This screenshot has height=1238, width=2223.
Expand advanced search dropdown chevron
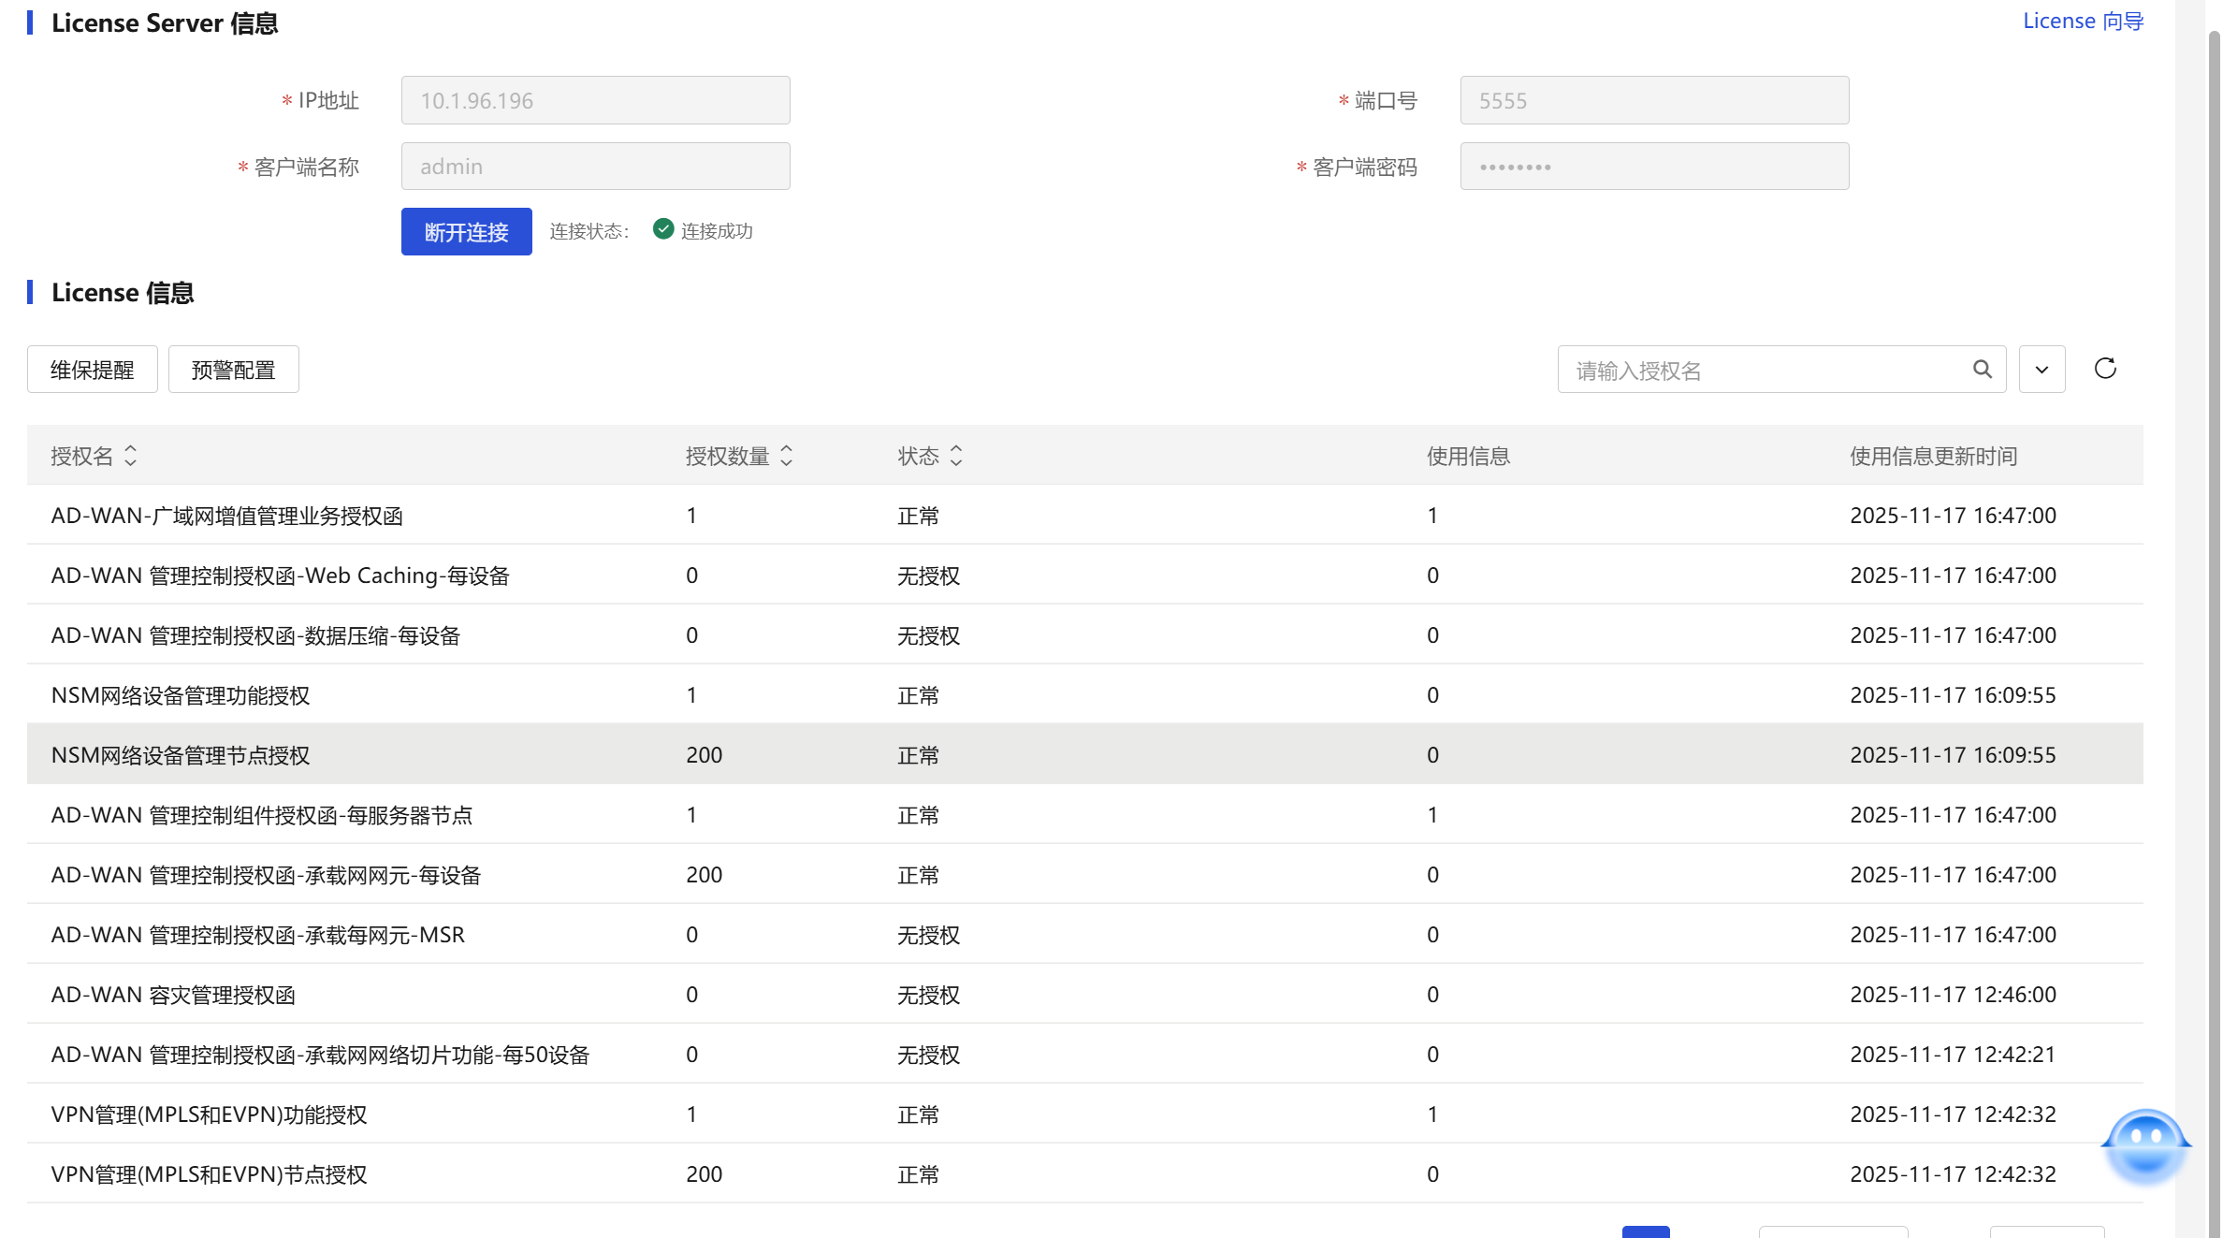[x=2041, y=370]
